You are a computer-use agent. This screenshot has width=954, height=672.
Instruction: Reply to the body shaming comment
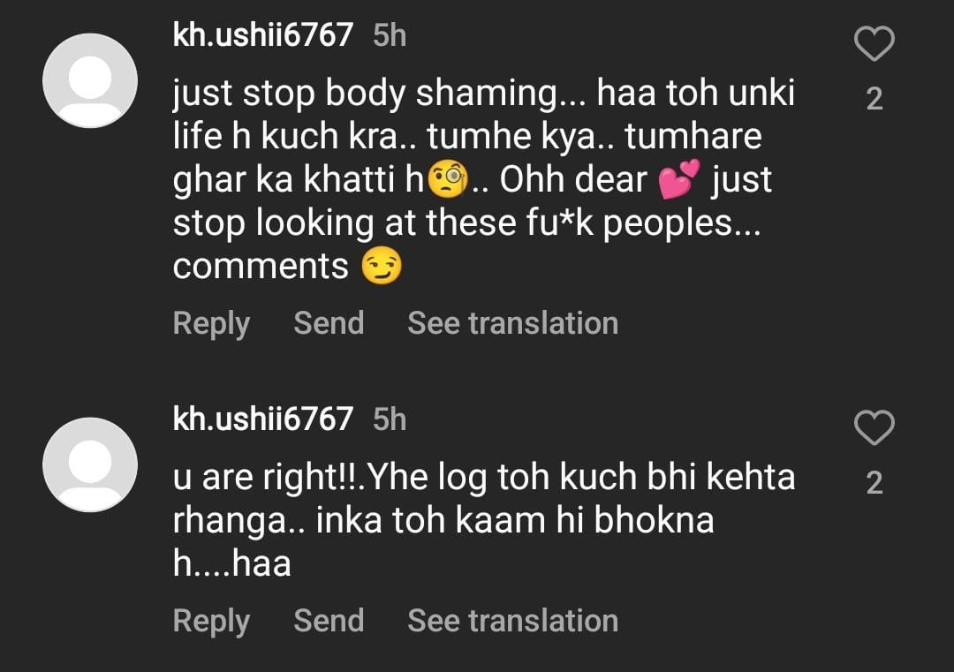[211, 323]
